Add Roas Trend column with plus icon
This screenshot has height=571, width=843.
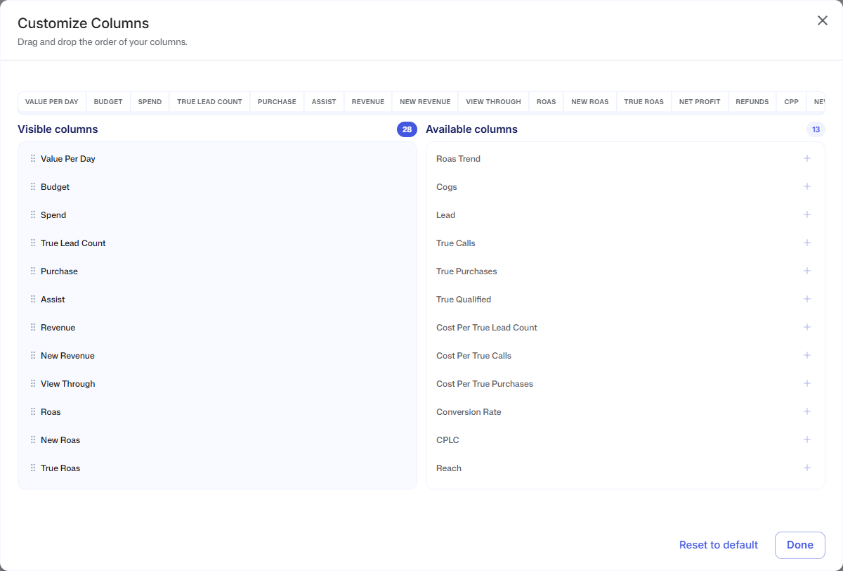pyautogui.click(x=807, y=158)
